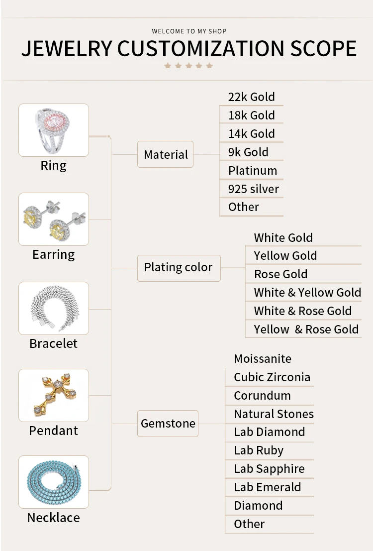Open the Bracelet product picture

pyautogui.click(x=54, y=309)
